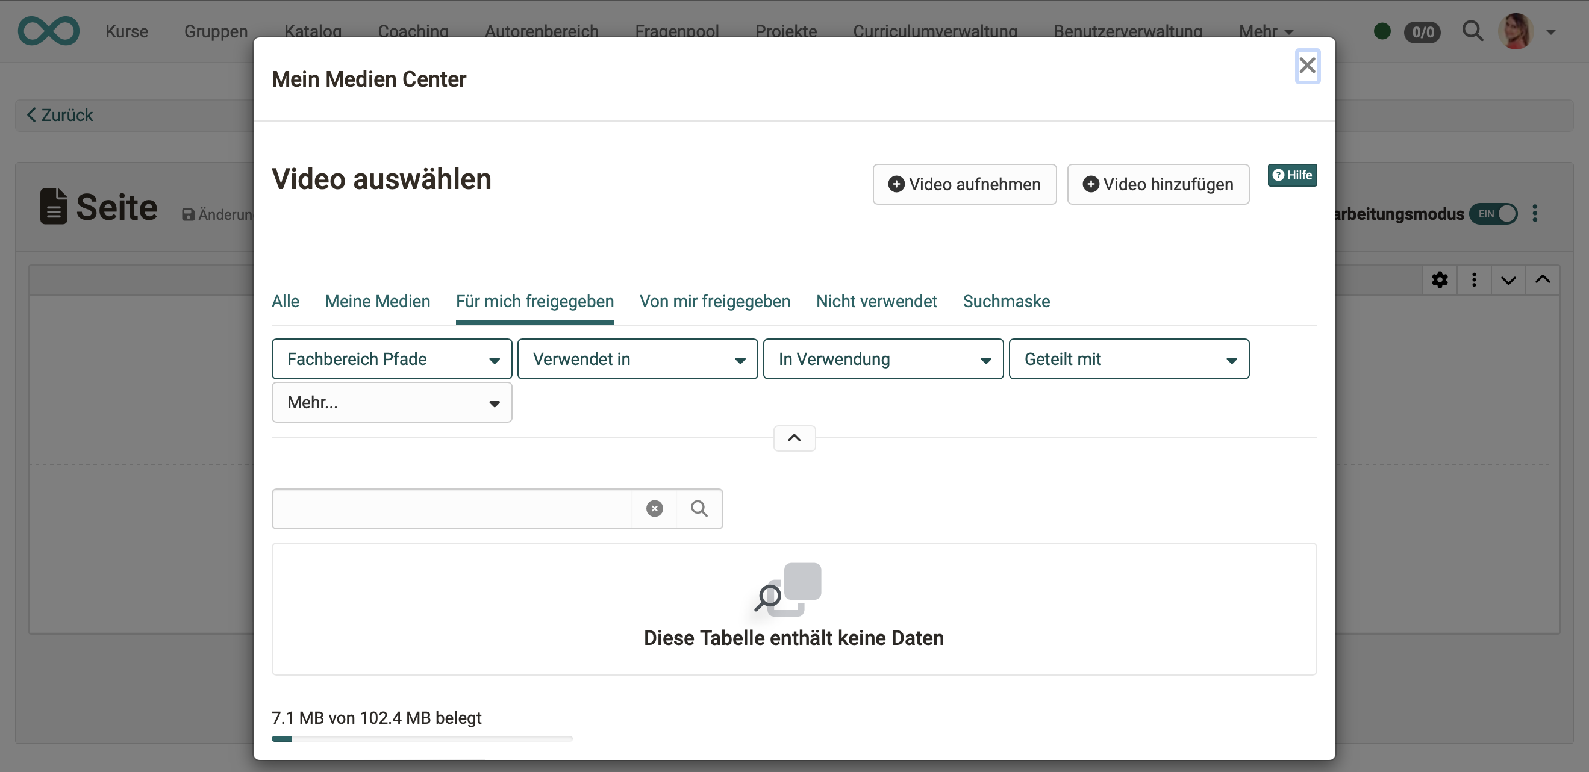
Task: Expand the Geteilt mit filter dropdown
Action: 1129,359
